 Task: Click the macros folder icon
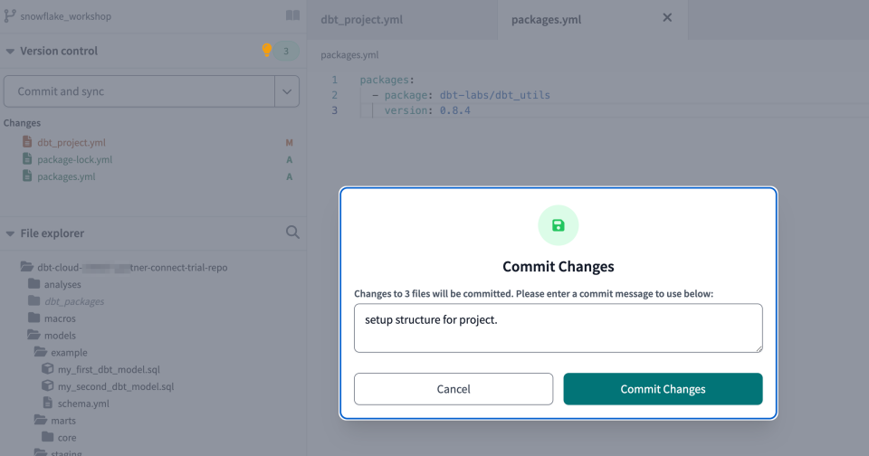pyautogui.click(x=34, y=318)
